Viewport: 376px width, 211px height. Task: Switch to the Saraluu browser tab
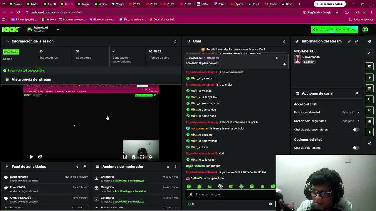[x=16, y=4]
